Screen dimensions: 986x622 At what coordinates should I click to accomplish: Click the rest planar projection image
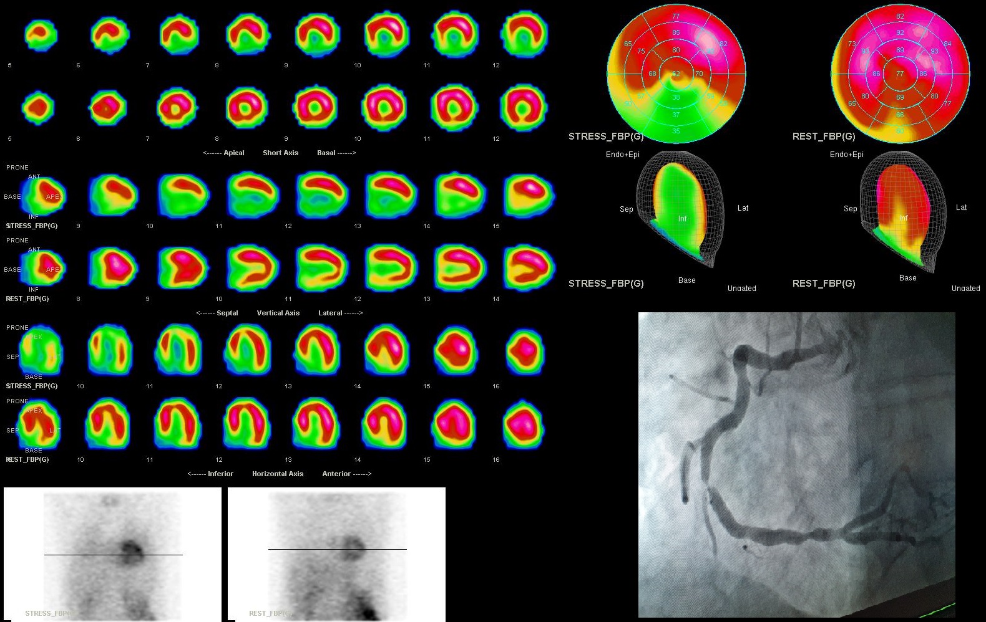336,554
